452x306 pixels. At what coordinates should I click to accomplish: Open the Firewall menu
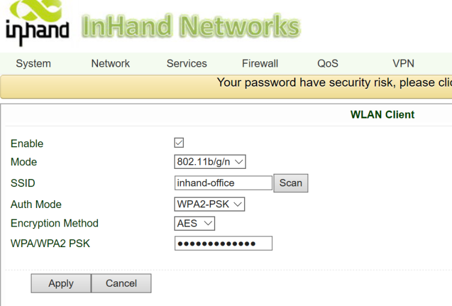(260, 64)
